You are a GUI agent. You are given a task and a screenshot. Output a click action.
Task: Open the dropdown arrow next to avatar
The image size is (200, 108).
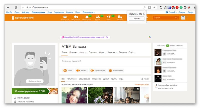(x=187, y=17)
